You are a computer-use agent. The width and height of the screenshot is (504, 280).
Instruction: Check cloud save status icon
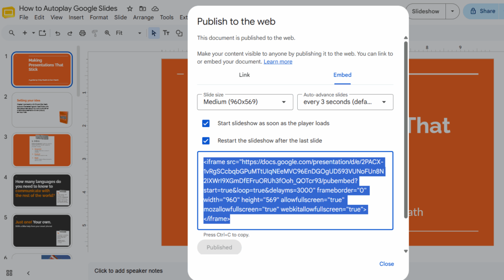155,9
